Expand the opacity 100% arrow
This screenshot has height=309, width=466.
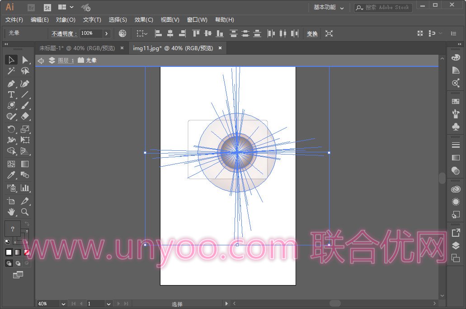pos(106,33)
